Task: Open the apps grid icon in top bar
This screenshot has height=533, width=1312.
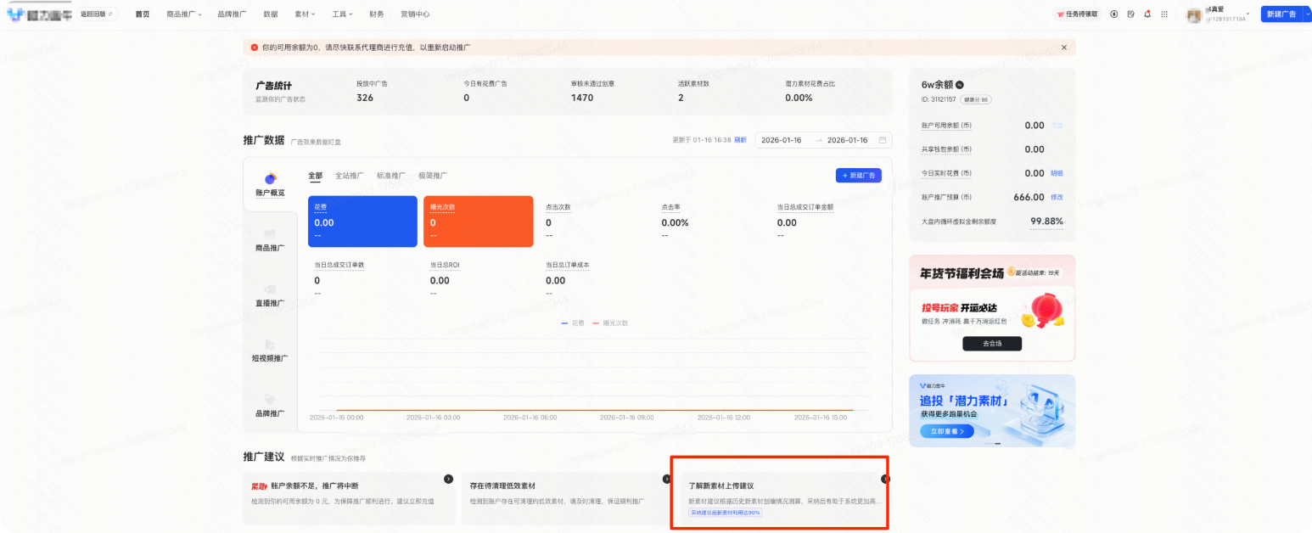Action: [x=1164, y=14]
